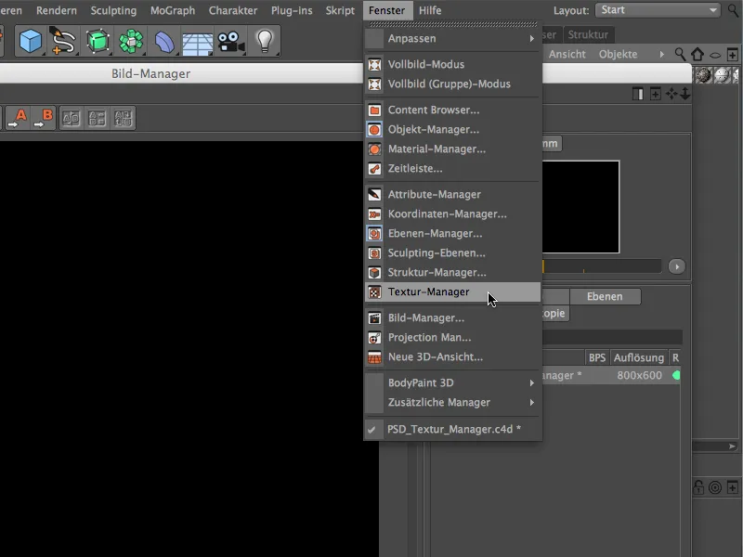Select Textur-Manager from the Fenster menu
The width and height of the screenshot is (743, 557).
pyautogui.click(x=427, y=291)
